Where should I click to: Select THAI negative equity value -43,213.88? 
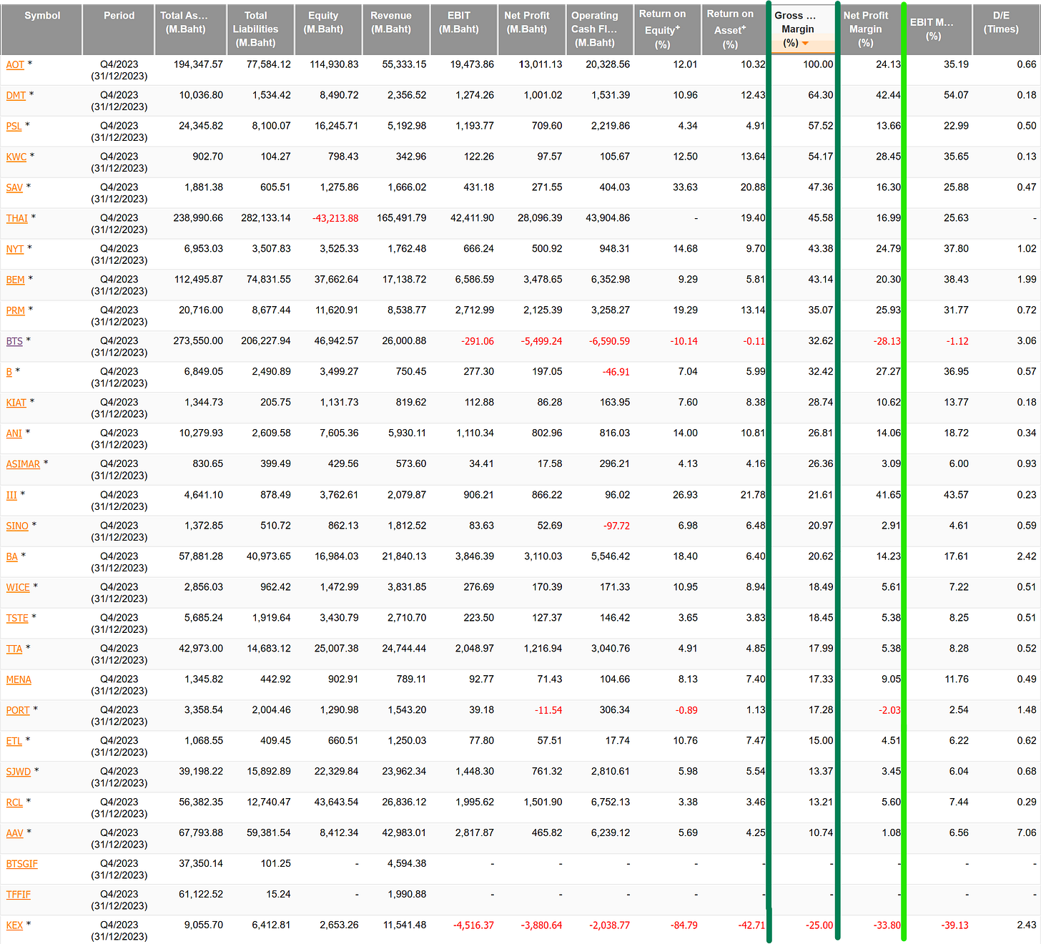(x=335, y=218)
